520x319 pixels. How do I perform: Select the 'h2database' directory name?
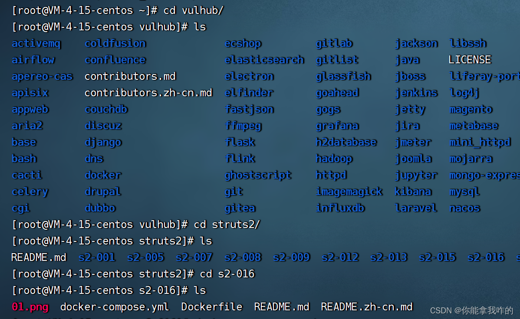tap(346, 143)
